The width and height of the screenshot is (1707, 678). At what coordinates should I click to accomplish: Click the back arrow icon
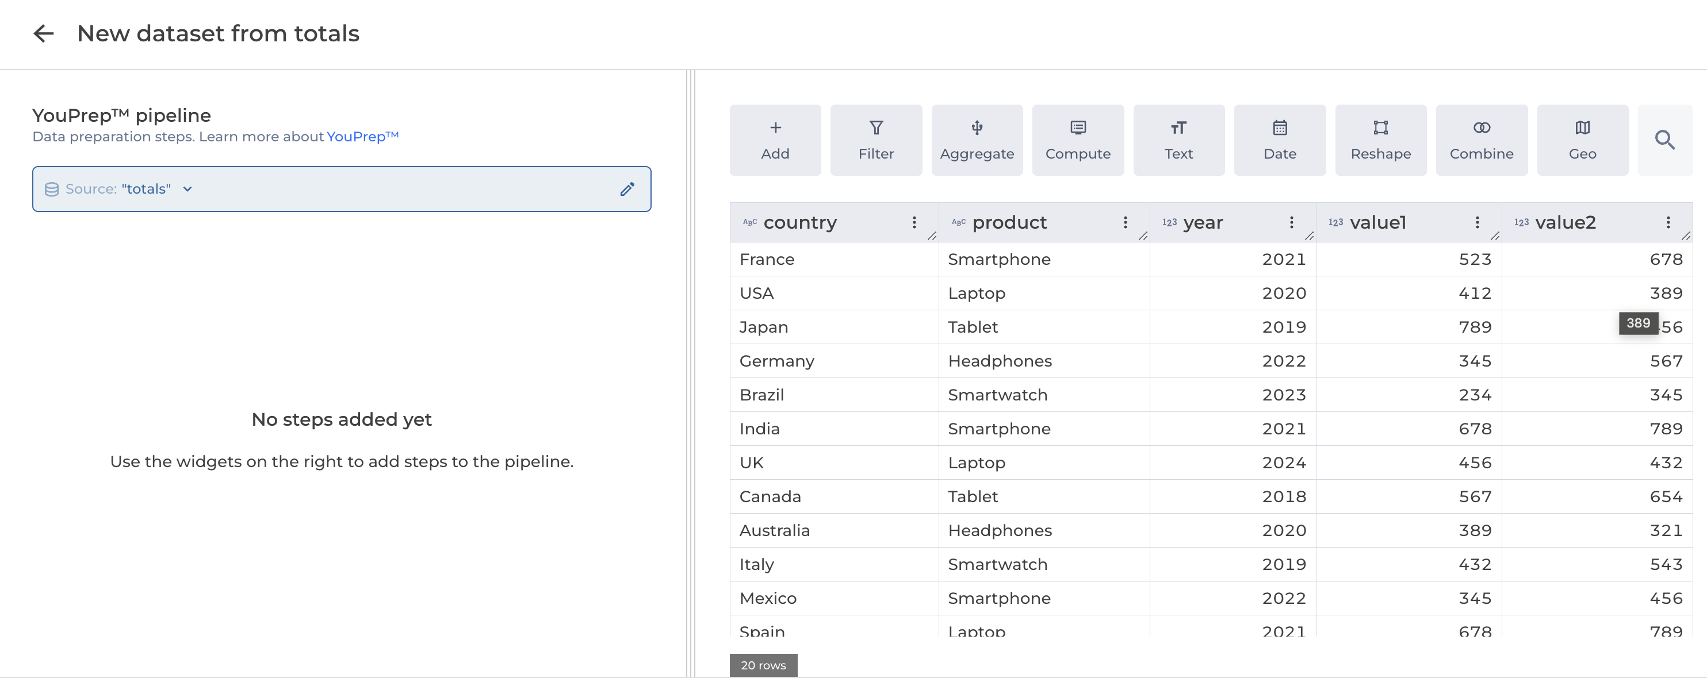click(x=44, y=33)
